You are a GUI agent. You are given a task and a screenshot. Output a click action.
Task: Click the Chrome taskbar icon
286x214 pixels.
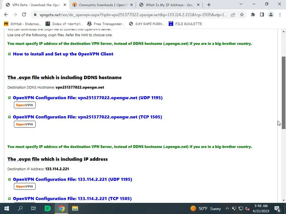click(61, 208)
